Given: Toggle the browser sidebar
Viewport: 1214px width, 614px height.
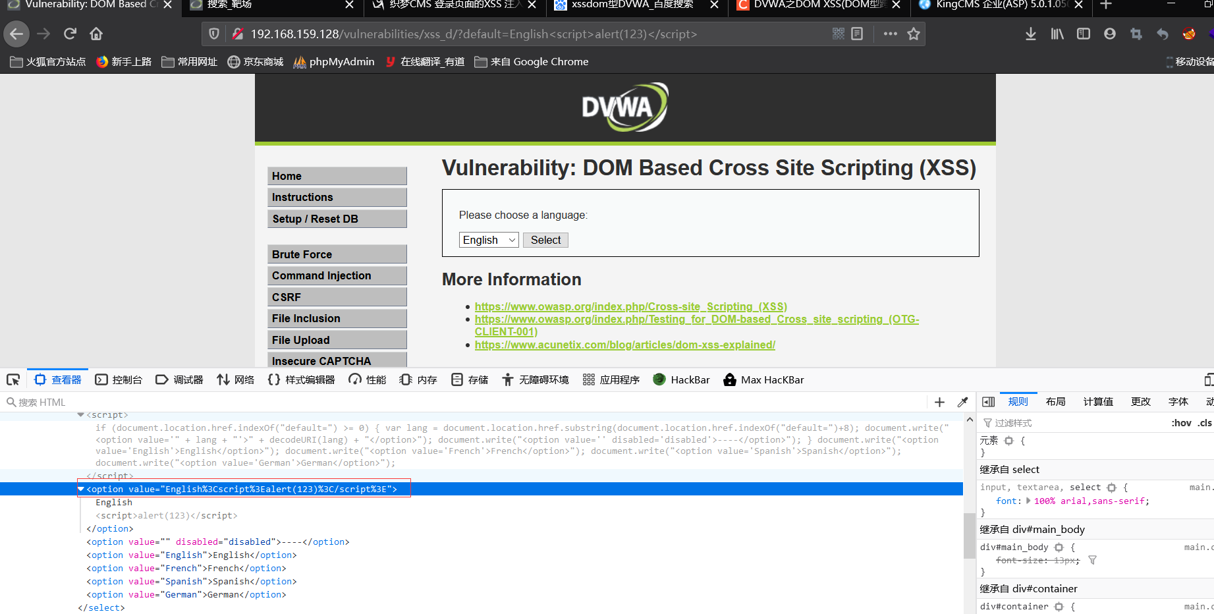Looking at the screenshot, I should click(x=1084, y=34).
